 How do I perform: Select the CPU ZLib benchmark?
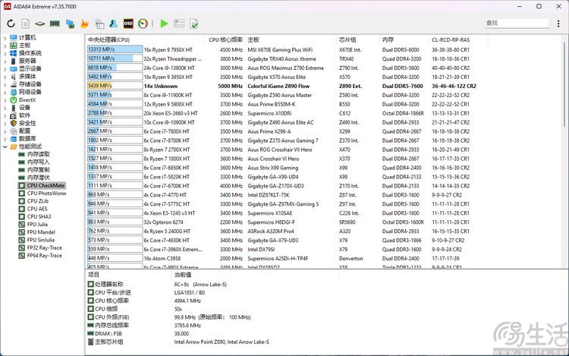[38, 201]
